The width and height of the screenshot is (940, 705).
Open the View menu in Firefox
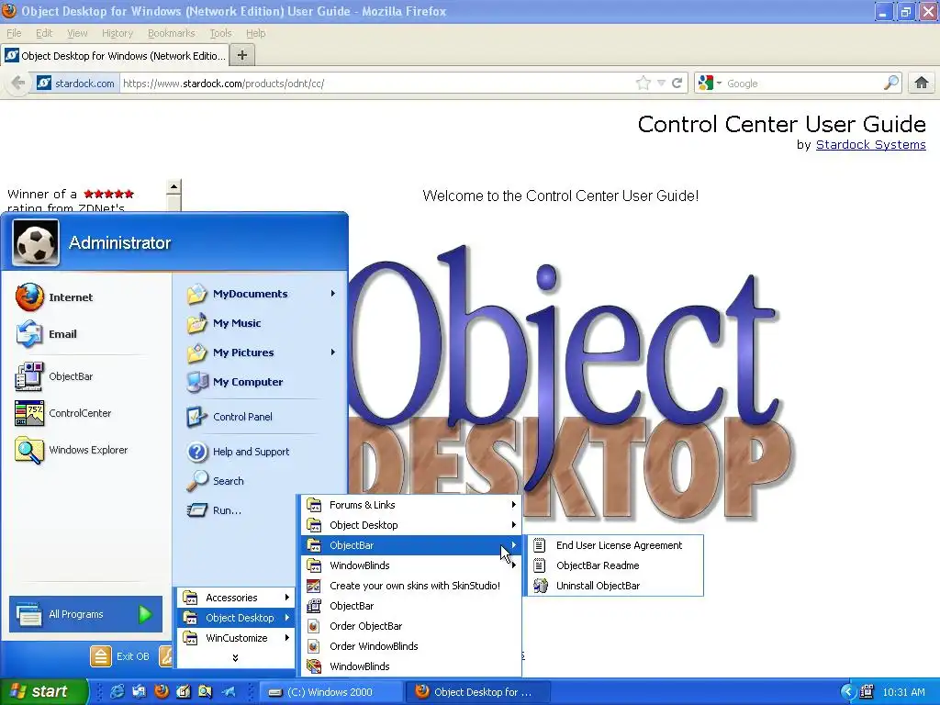[77, 33]
